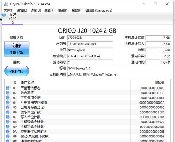Click the firmware field VF001C2B
Viewport: 175px width, 142px height.
point(90,38)
